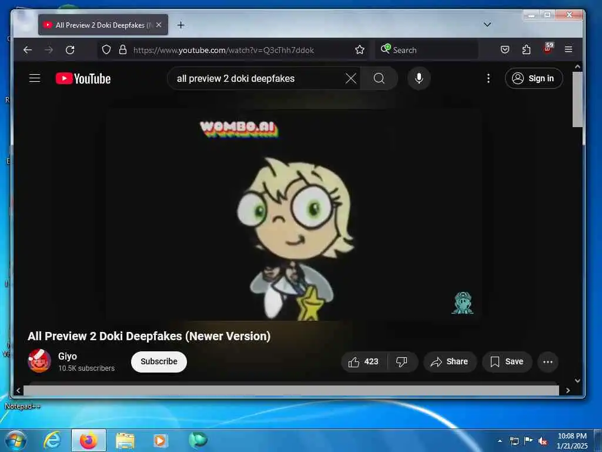
Task: Click the video player area
Action: point(294,215)
